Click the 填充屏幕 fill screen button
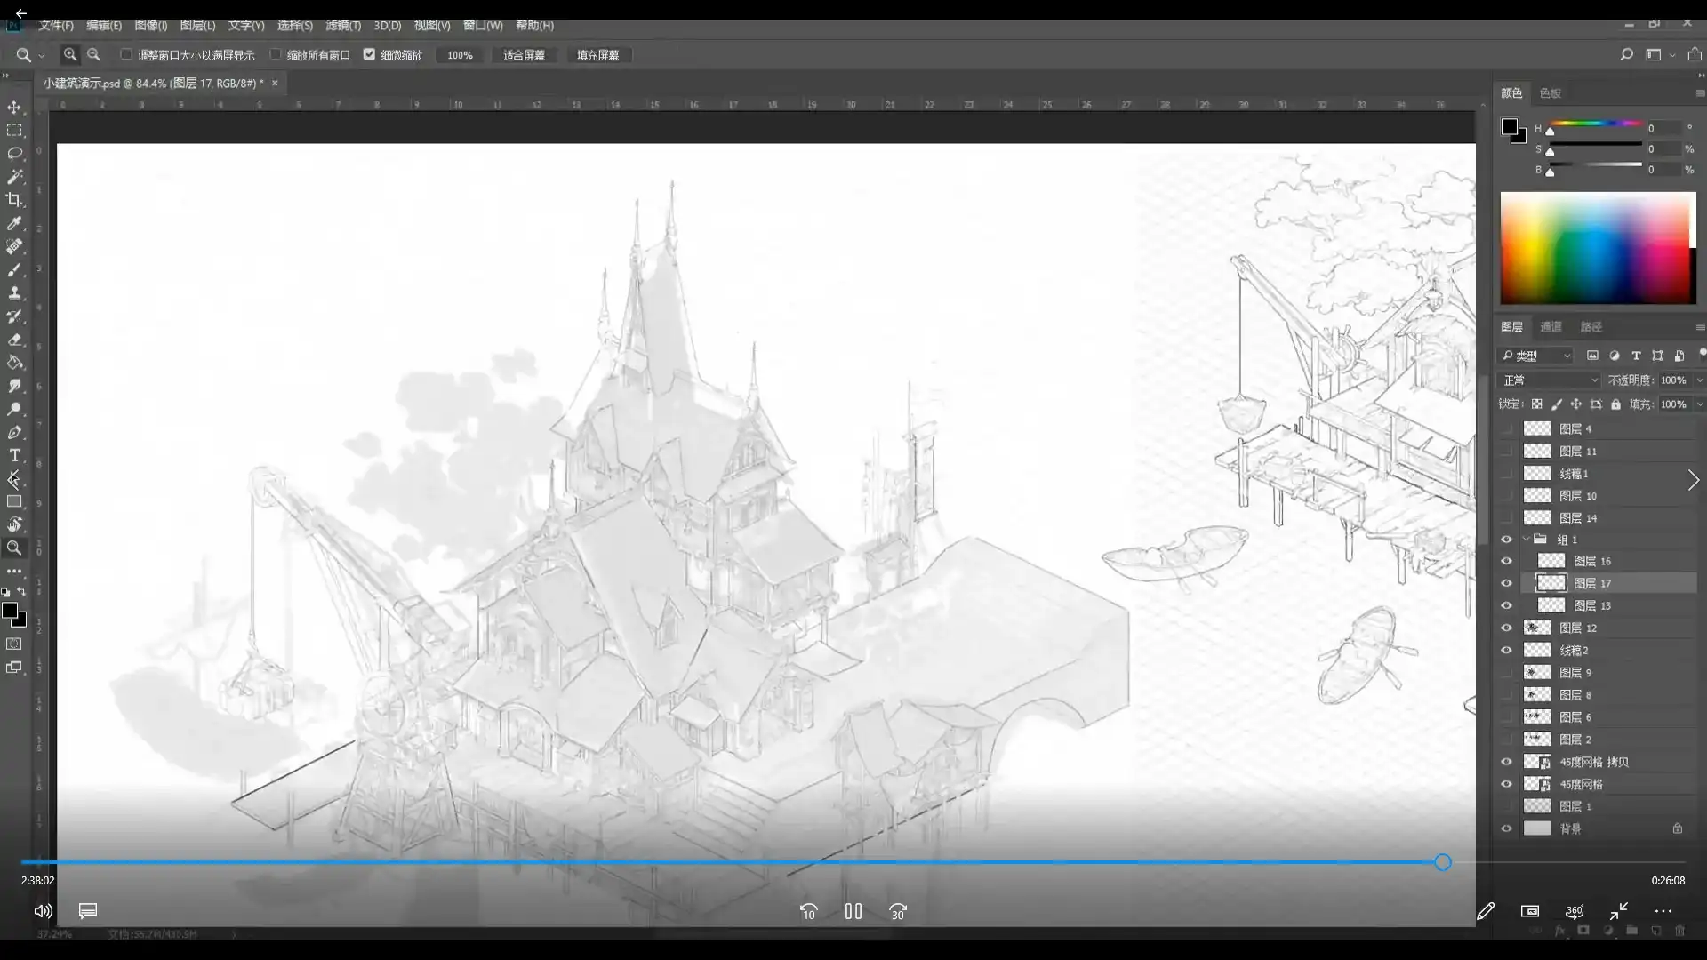 click(x=597, y=55)
